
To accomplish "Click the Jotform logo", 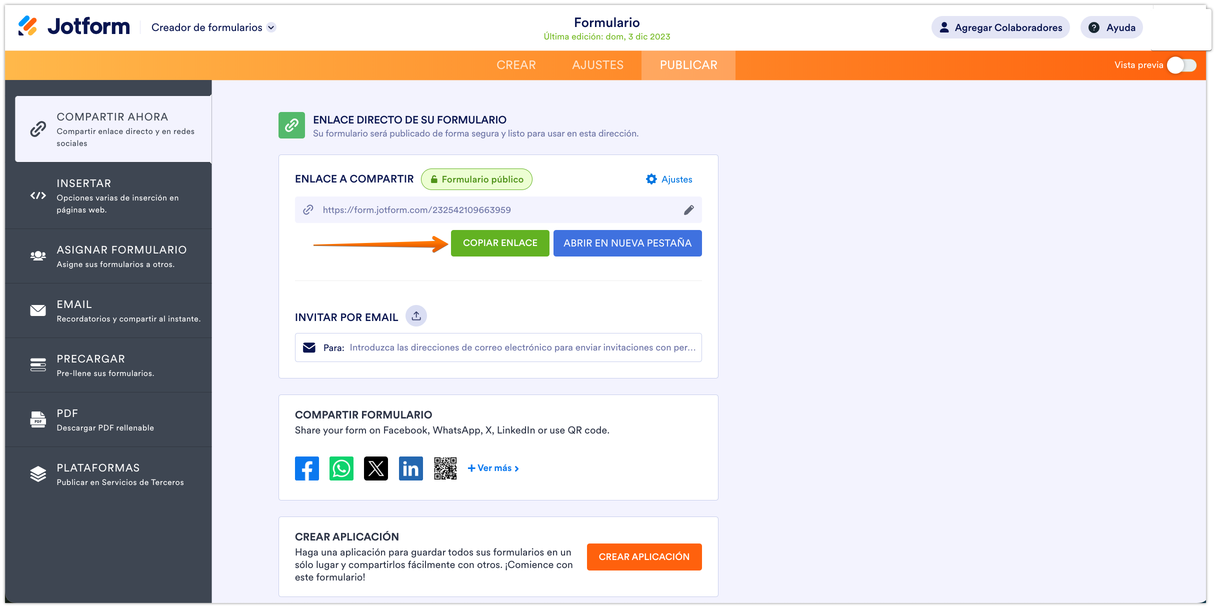I will 74,26.
